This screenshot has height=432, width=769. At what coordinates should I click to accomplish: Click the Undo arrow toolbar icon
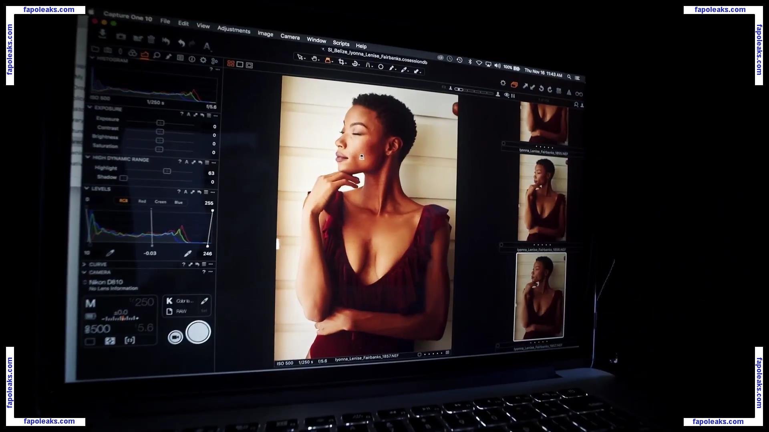pyautogui.click(x=181, y=42)
